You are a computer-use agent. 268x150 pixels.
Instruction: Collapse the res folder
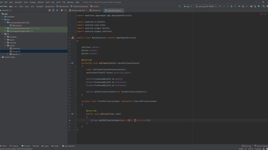[3, 34]
